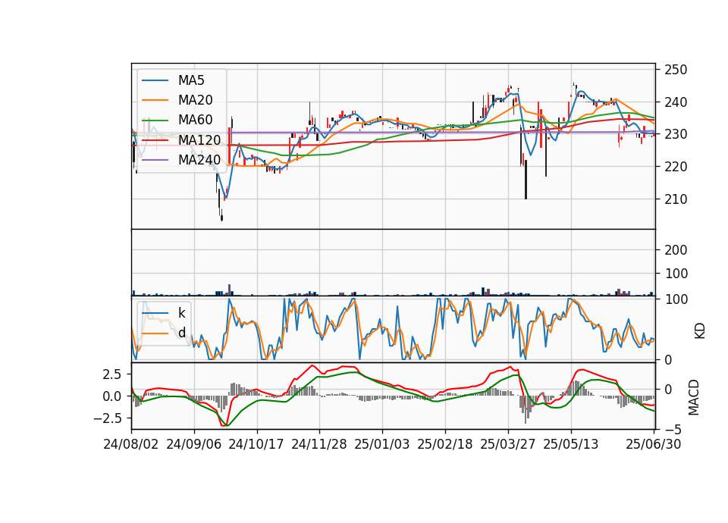The height and width of the screenshot is (523, 728).
Task: Click the blue MA5 legend line
Action: tap(155, 80)
